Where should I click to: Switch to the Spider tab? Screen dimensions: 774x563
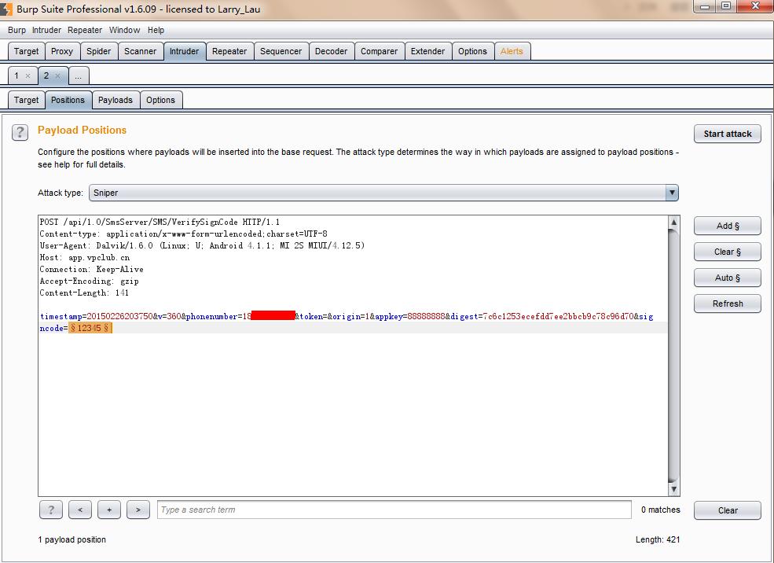point(99,51)
